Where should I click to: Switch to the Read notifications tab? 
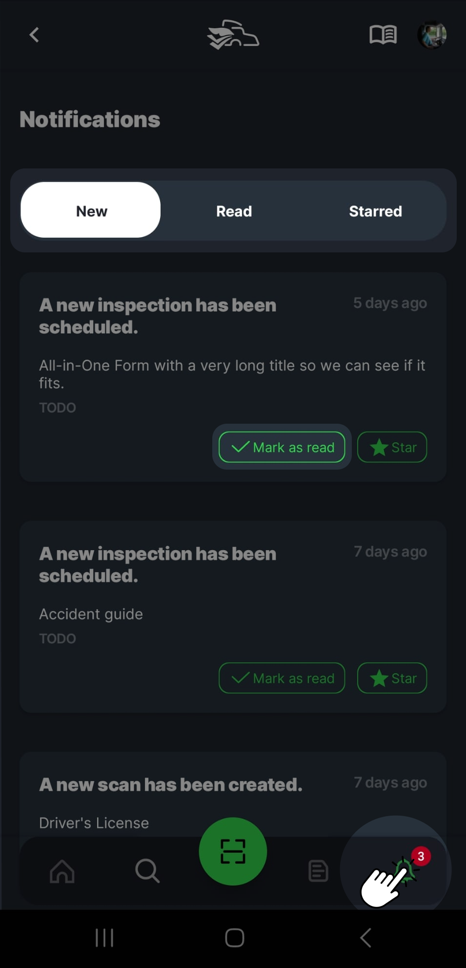(x=234, y=211)
